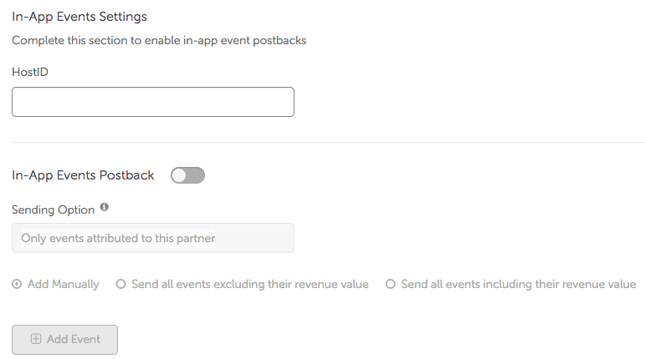645x359 pixels.
Task: Select the Add Manually radio button
Action: 17,284
